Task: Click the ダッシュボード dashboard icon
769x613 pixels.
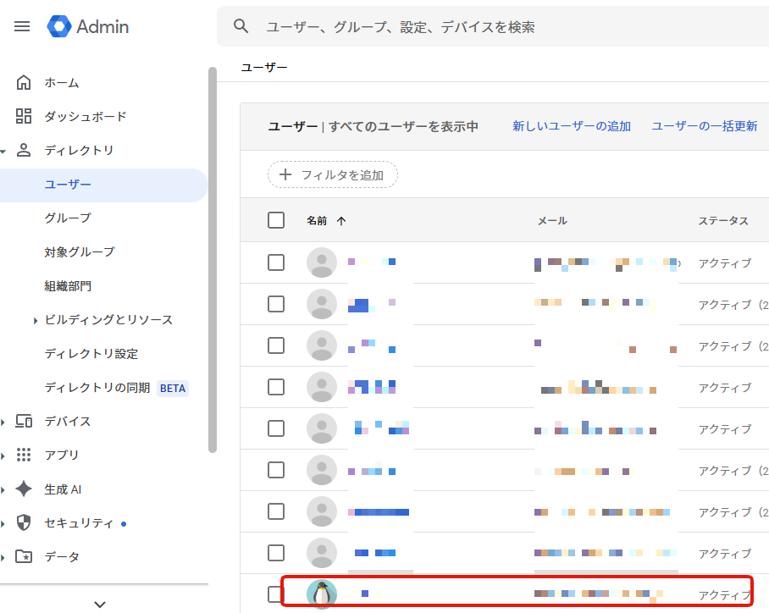Action: [24, 116]
